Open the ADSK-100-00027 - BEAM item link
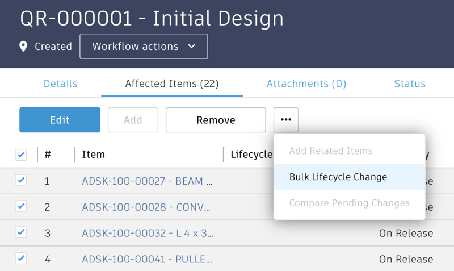 [x=147, y=181]
